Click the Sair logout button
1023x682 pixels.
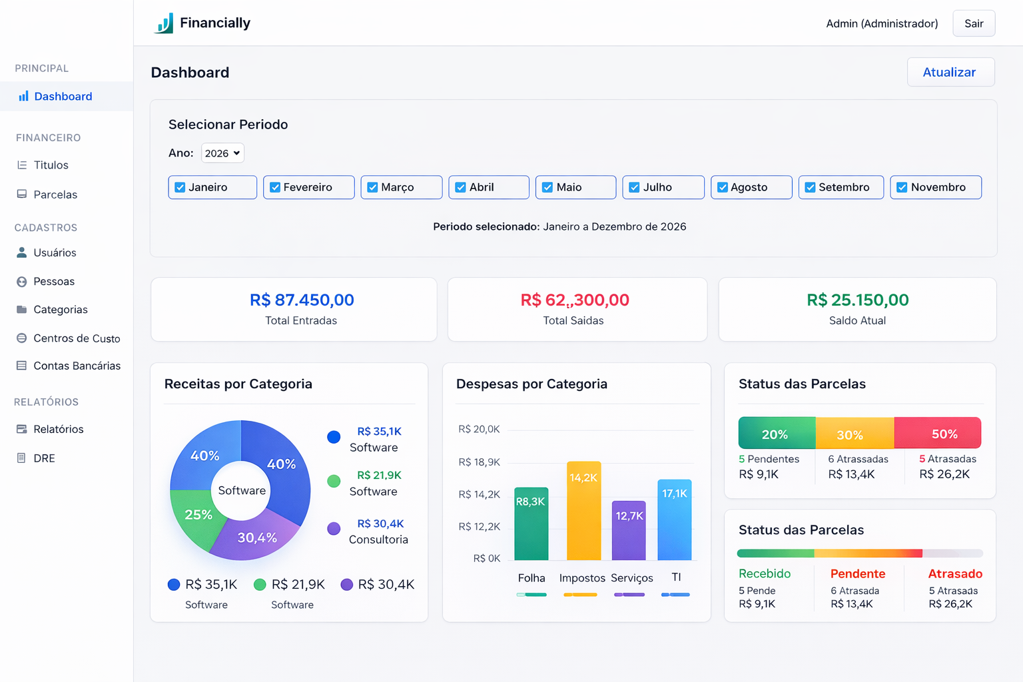pyautogui.click(x=973, y=24)
